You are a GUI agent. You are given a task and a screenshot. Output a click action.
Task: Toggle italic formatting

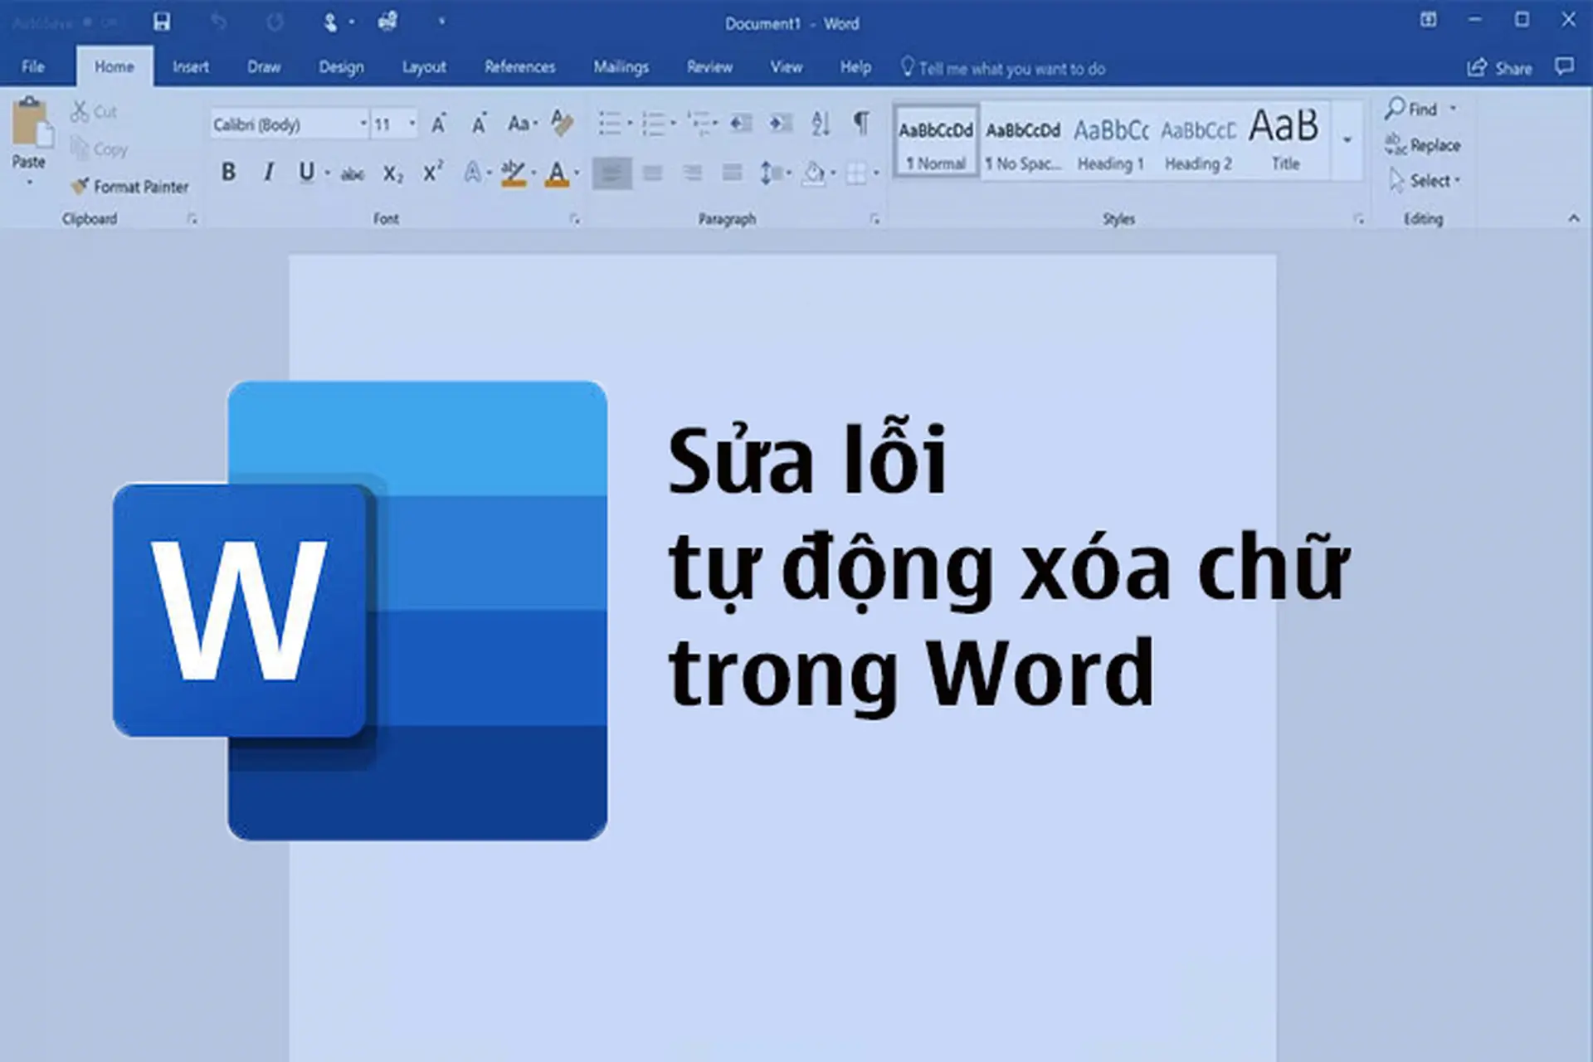pyautogui.click(x=268, y=173)
